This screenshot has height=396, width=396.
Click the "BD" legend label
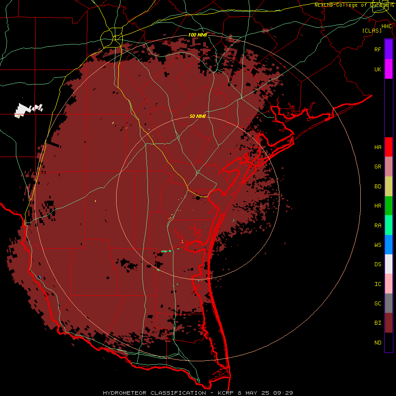[x=378, y=187]
